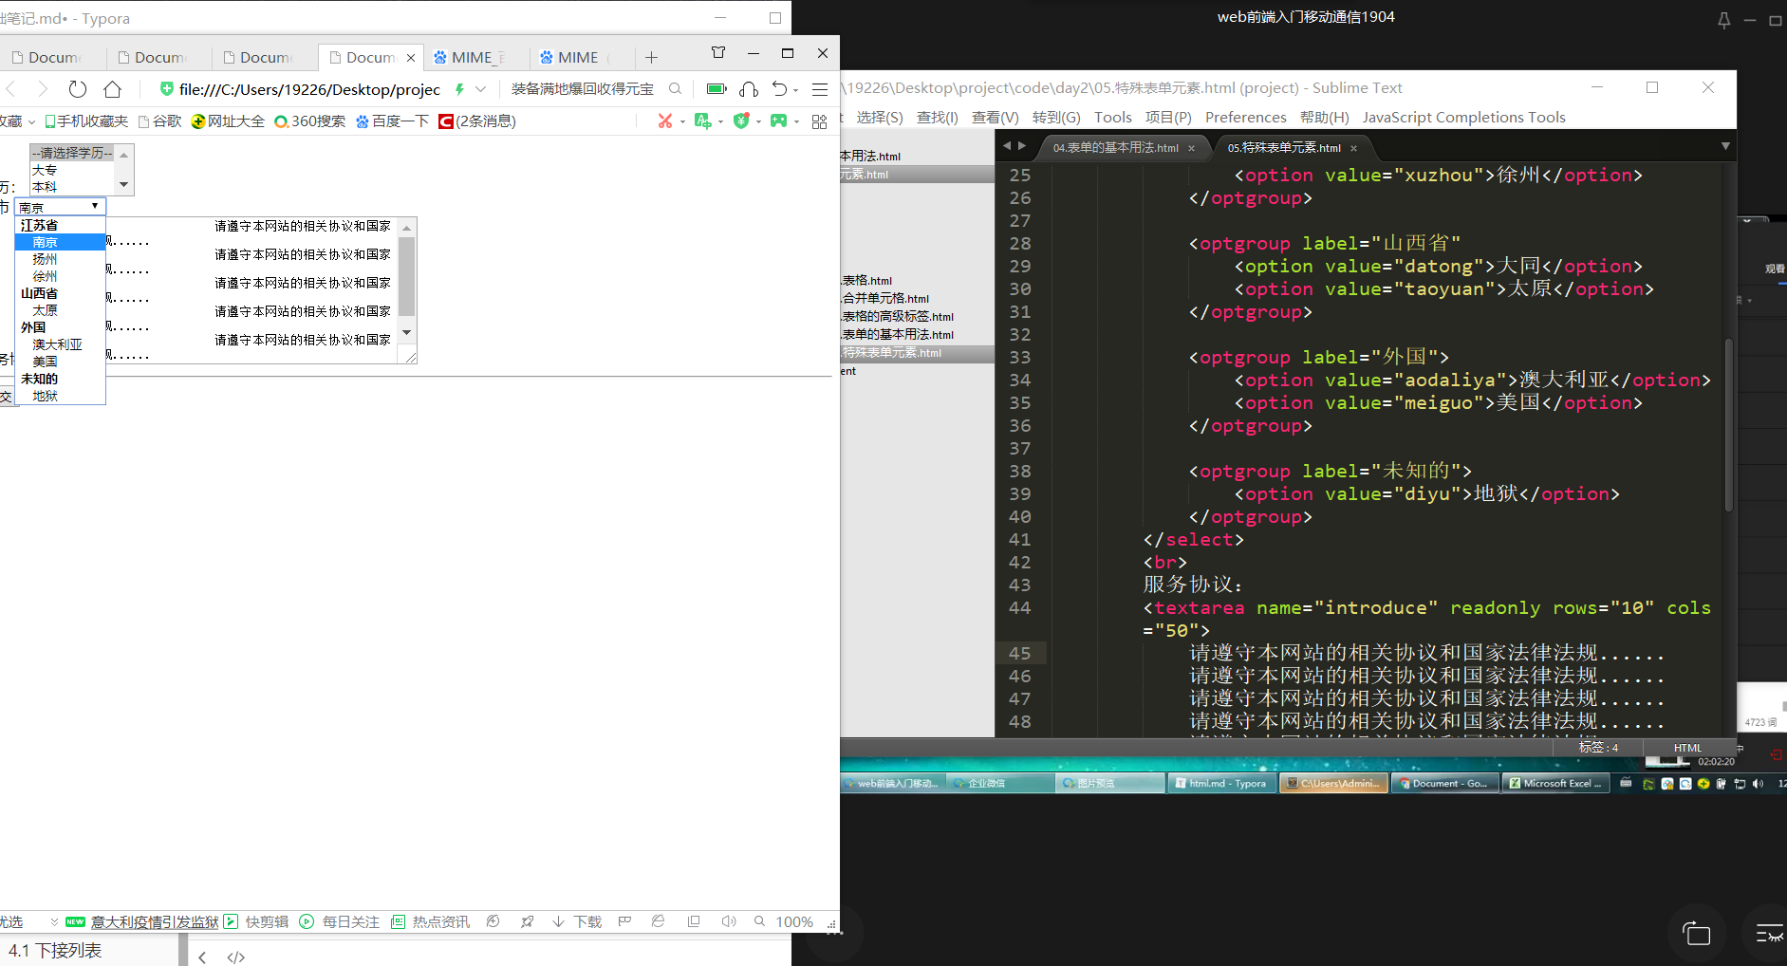The image size is (1787, 966).
Task: Open the 南京 city dropdown
Action: point(61,207)
